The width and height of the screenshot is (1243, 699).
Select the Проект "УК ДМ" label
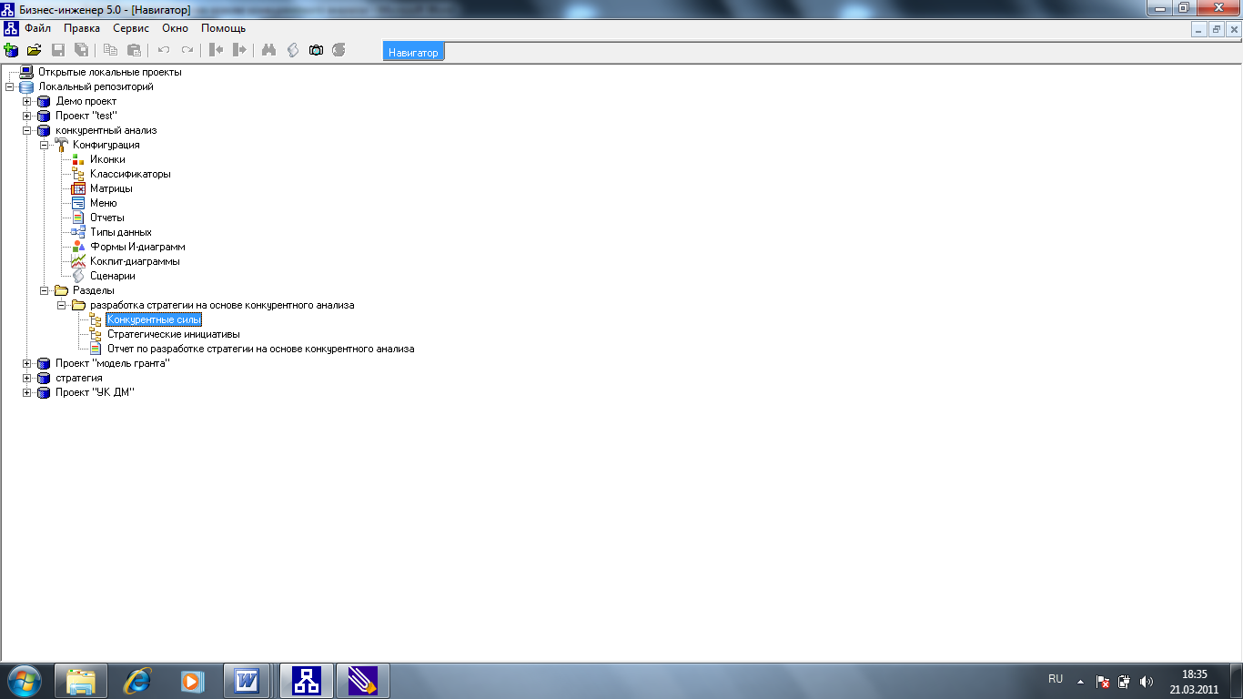pyautogui.click(x=96, y=392)
